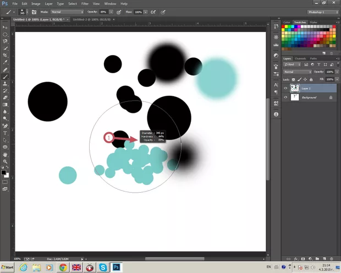Select the Zoom tool in toolbox
341x273 pixels.
tap(5, 162)
